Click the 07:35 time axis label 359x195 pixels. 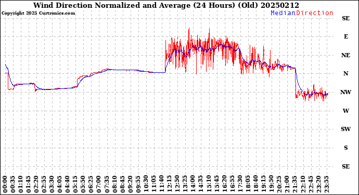107,185
